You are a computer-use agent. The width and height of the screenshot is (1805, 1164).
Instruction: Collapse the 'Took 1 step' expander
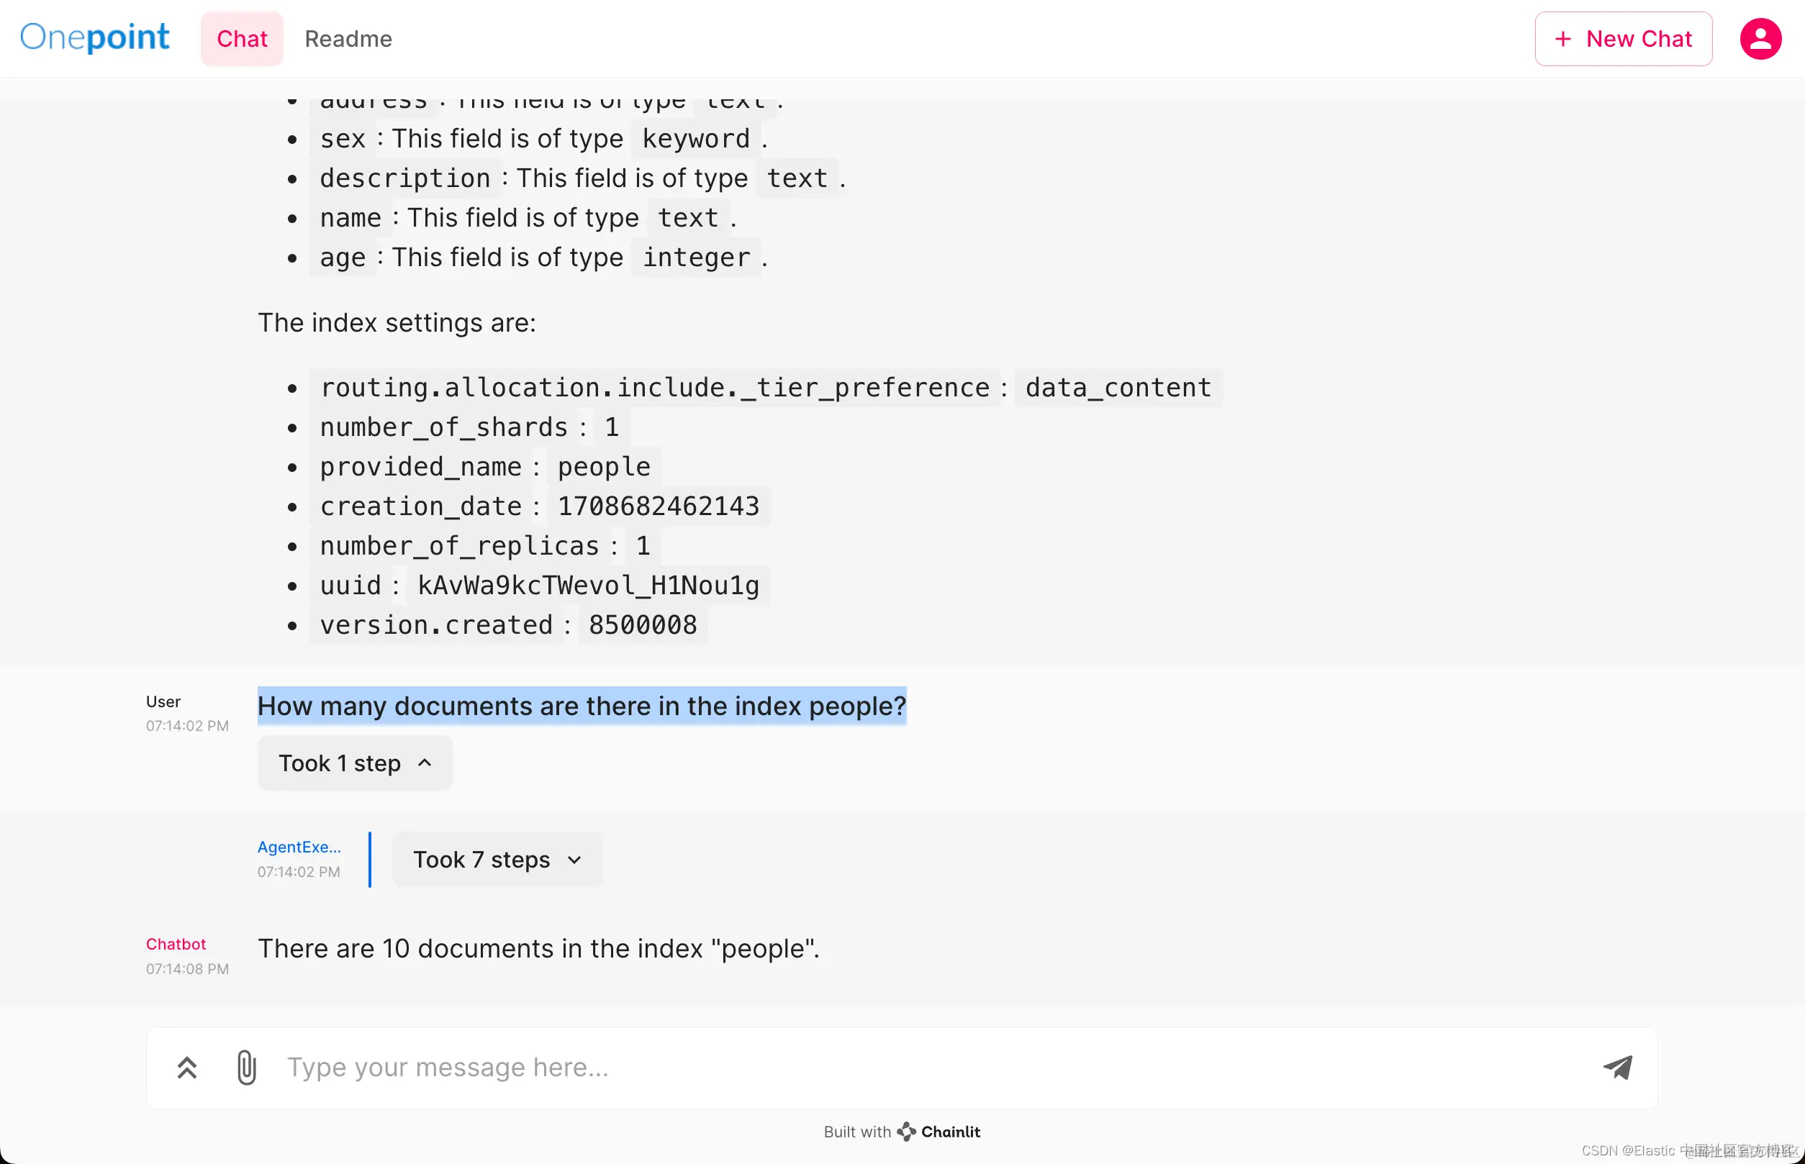[x=355, y=763]
